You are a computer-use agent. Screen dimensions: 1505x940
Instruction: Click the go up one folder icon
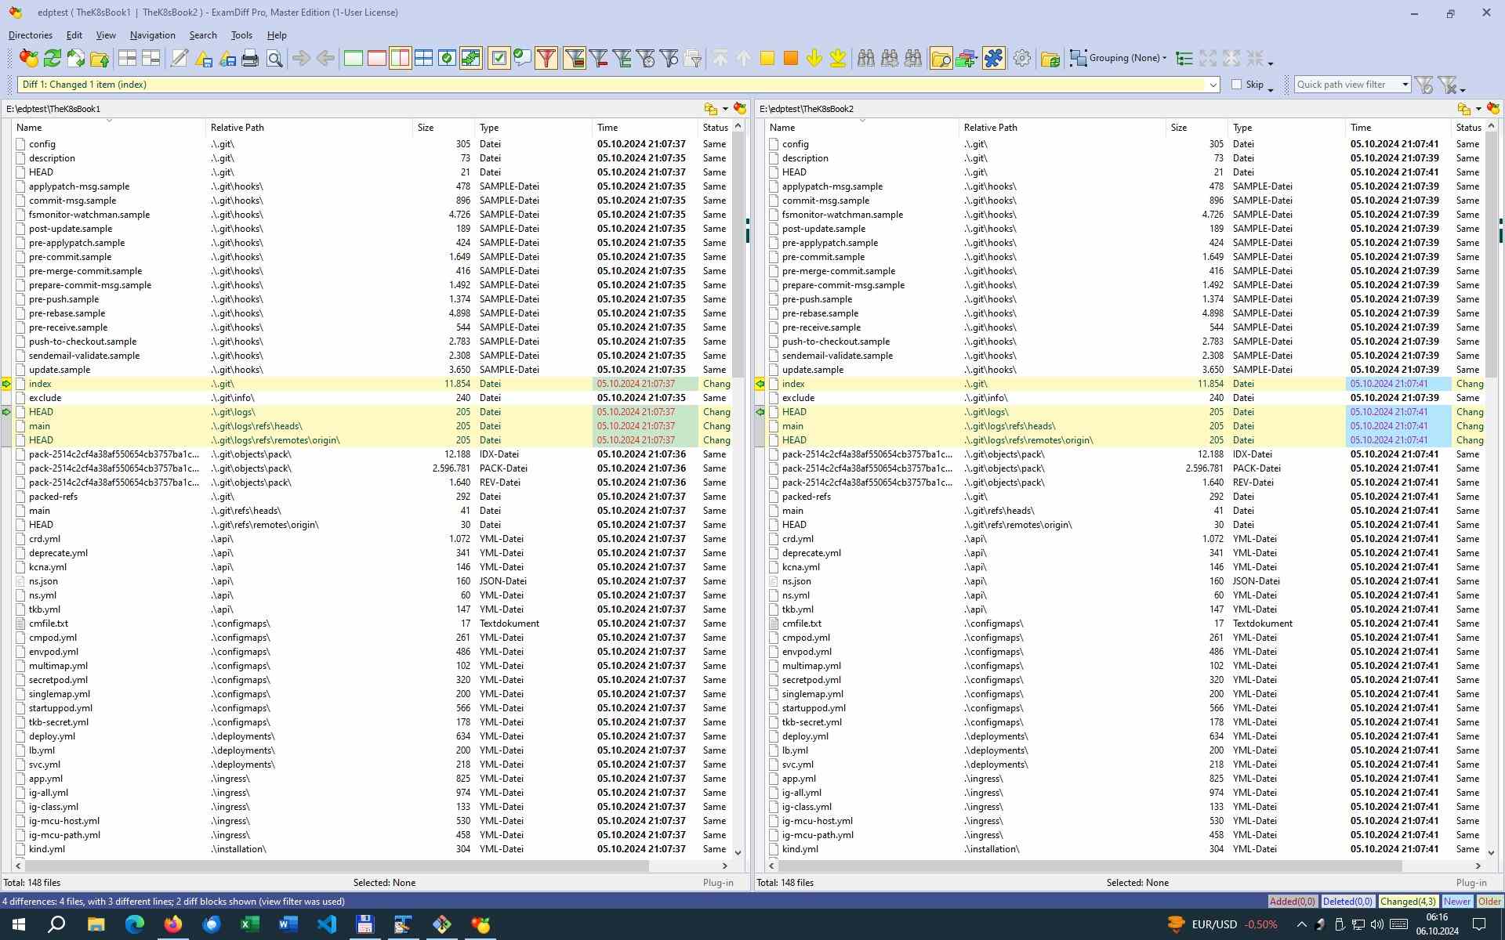100,58
